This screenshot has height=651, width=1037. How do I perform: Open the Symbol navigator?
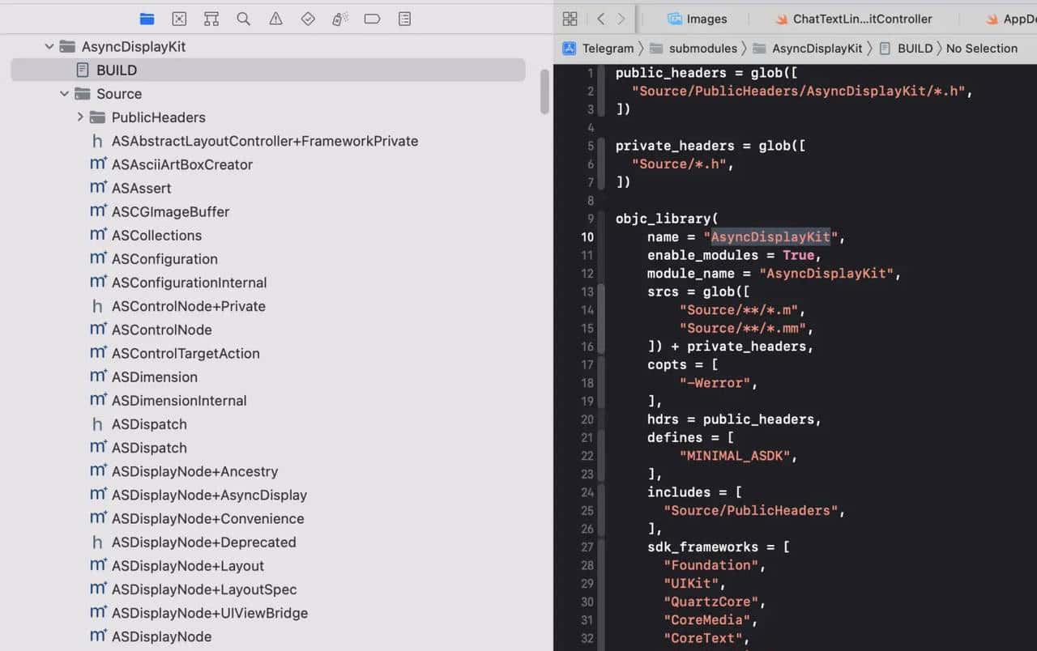(x=211, y=19)
